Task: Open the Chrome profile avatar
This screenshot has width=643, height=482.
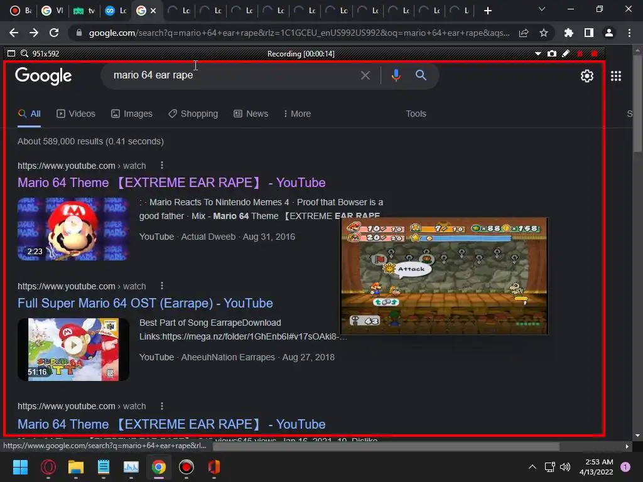Action: point(609,33)
